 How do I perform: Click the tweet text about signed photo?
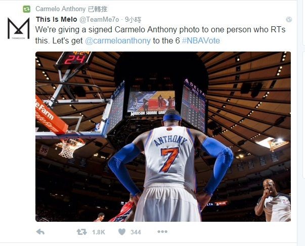pos(160,35)
